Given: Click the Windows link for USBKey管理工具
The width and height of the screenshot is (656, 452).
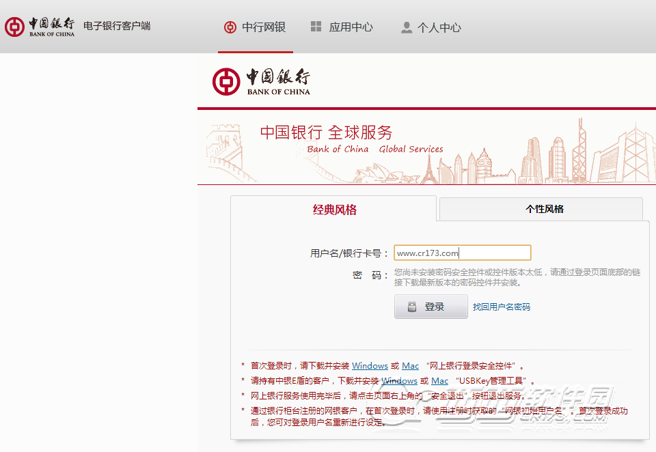Looking at the screenshot, I should (399, 380).
